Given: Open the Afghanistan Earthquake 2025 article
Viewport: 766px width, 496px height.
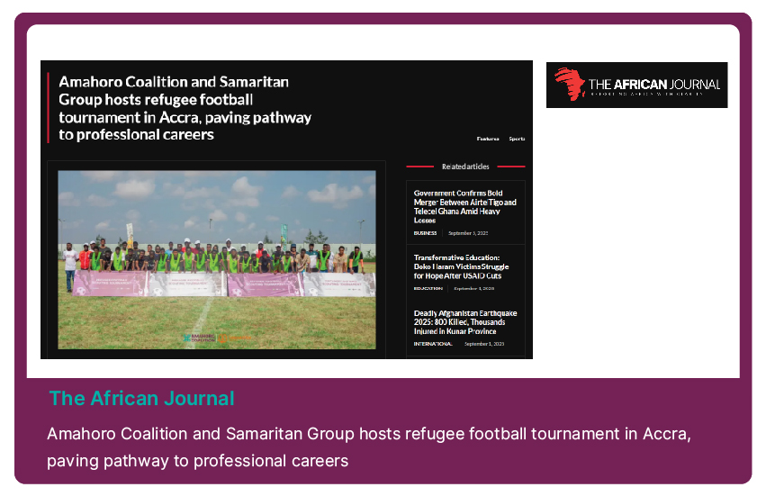Looking at the screenshot, I should [x=465, y=322].
